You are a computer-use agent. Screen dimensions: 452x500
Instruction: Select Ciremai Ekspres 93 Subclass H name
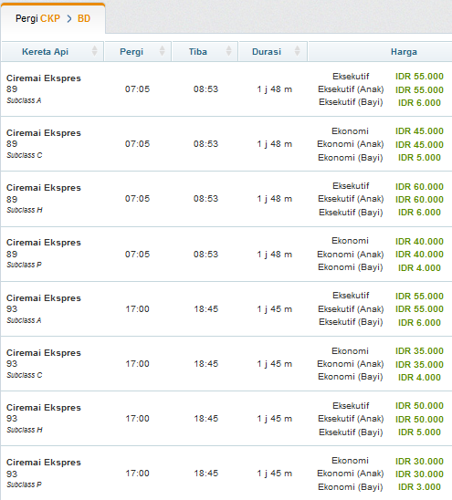click(x=44, y=408)
